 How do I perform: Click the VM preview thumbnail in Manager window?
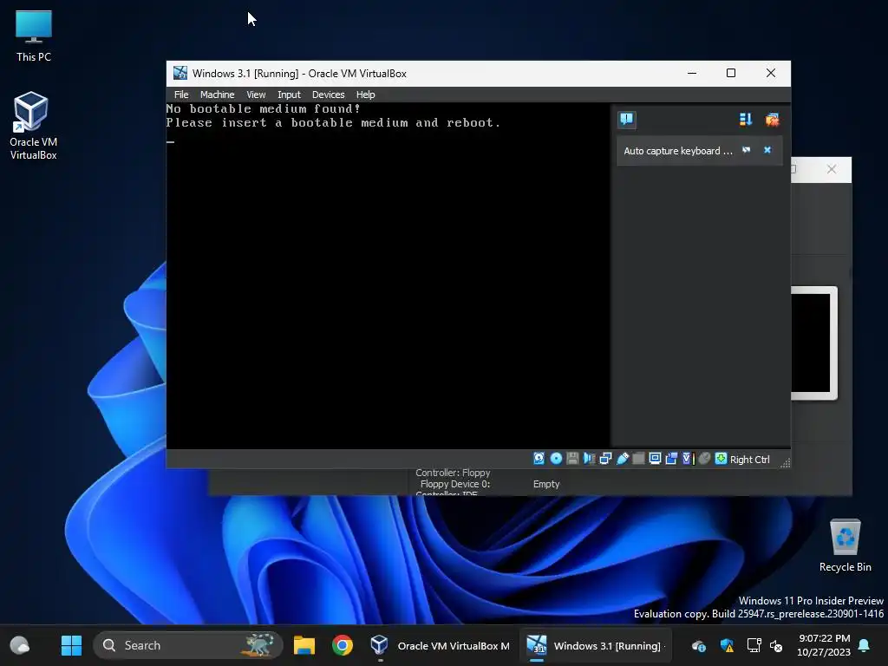(x=813, y=343)
